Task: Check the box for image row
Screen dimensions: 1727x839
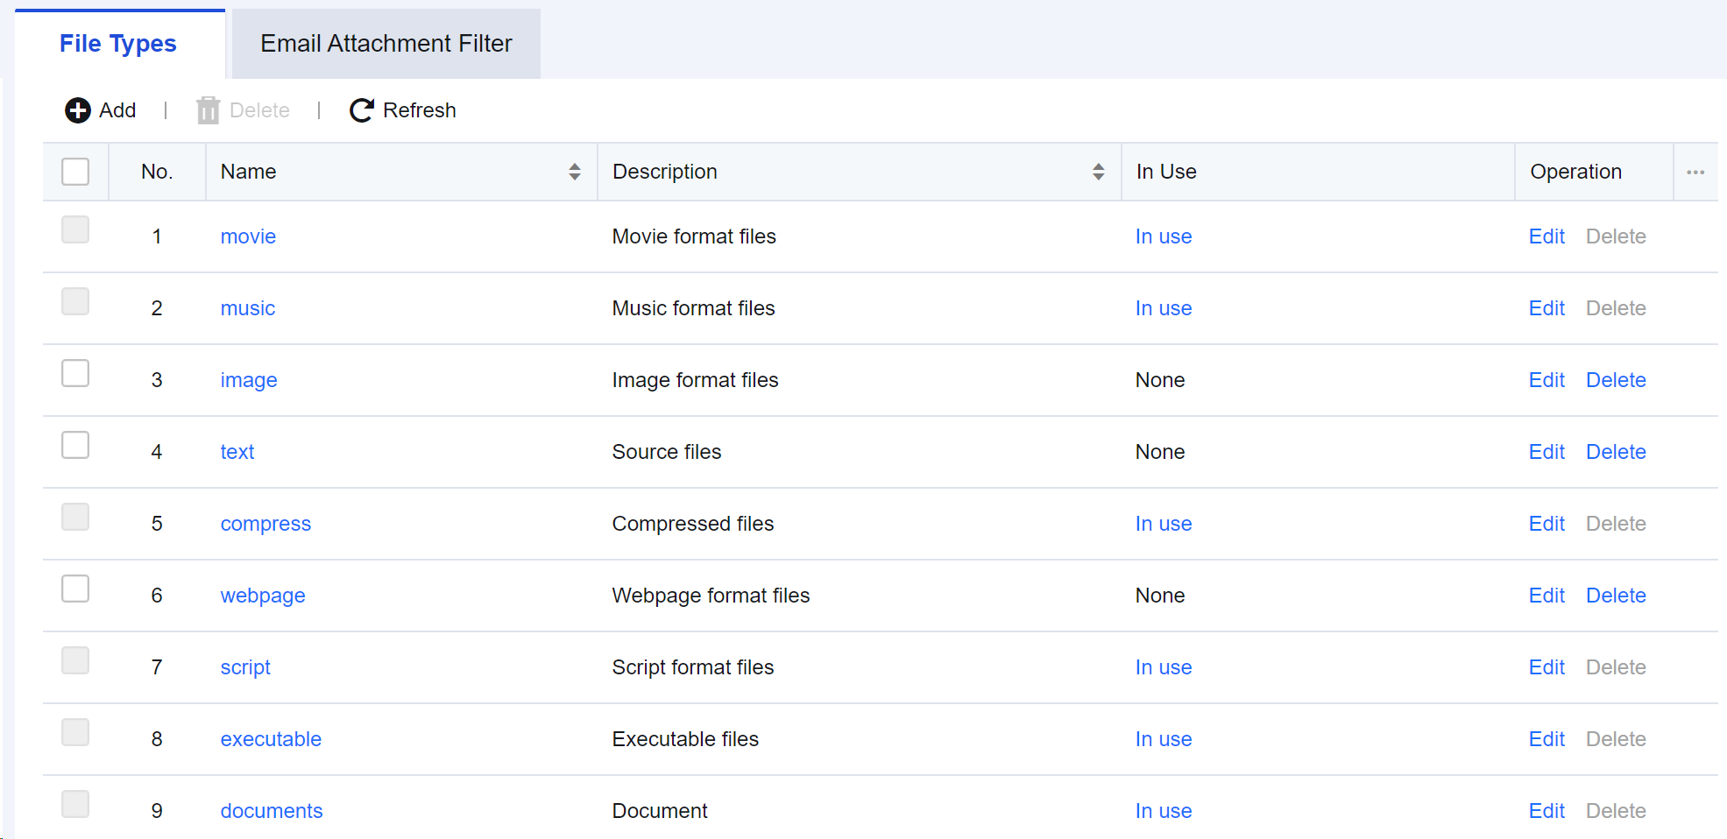Action: [75, 373]
